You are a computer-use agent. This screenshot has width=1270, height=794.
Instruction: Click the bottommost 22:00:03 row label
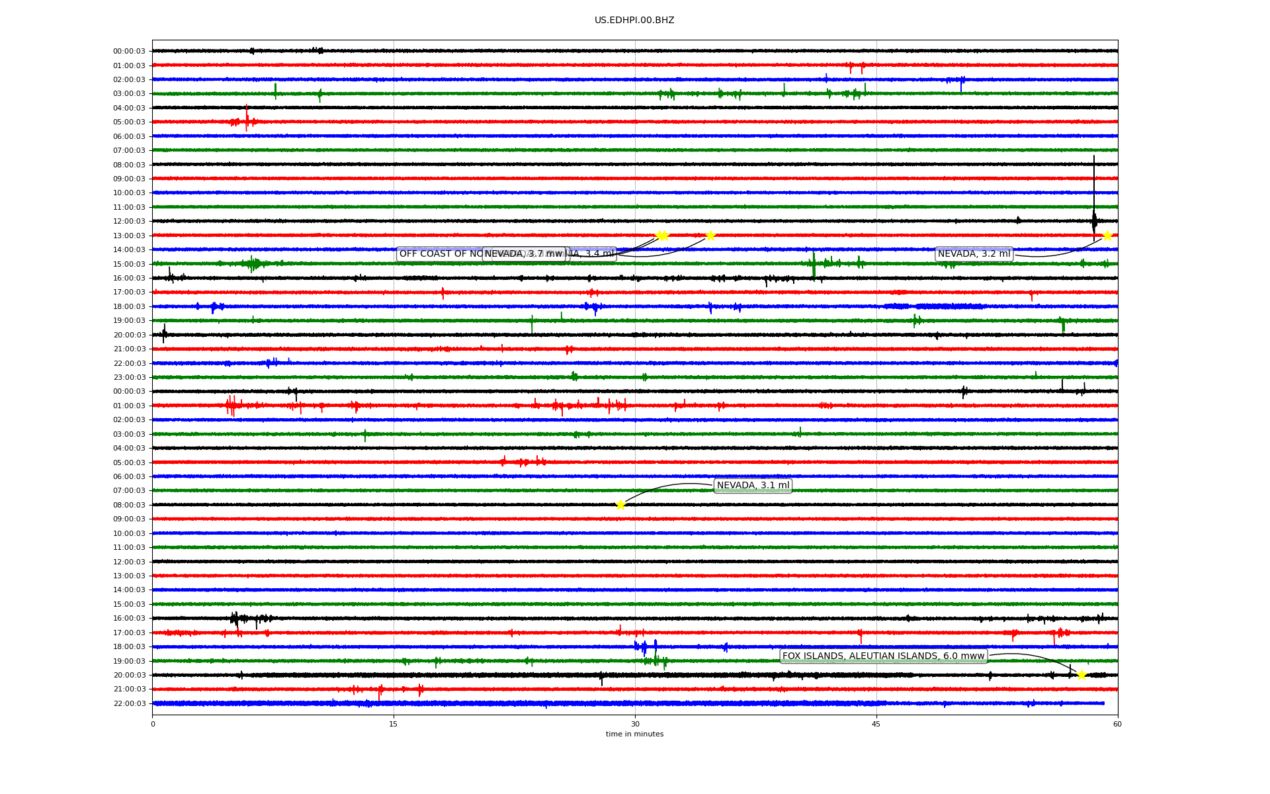(x=129, y=704)
